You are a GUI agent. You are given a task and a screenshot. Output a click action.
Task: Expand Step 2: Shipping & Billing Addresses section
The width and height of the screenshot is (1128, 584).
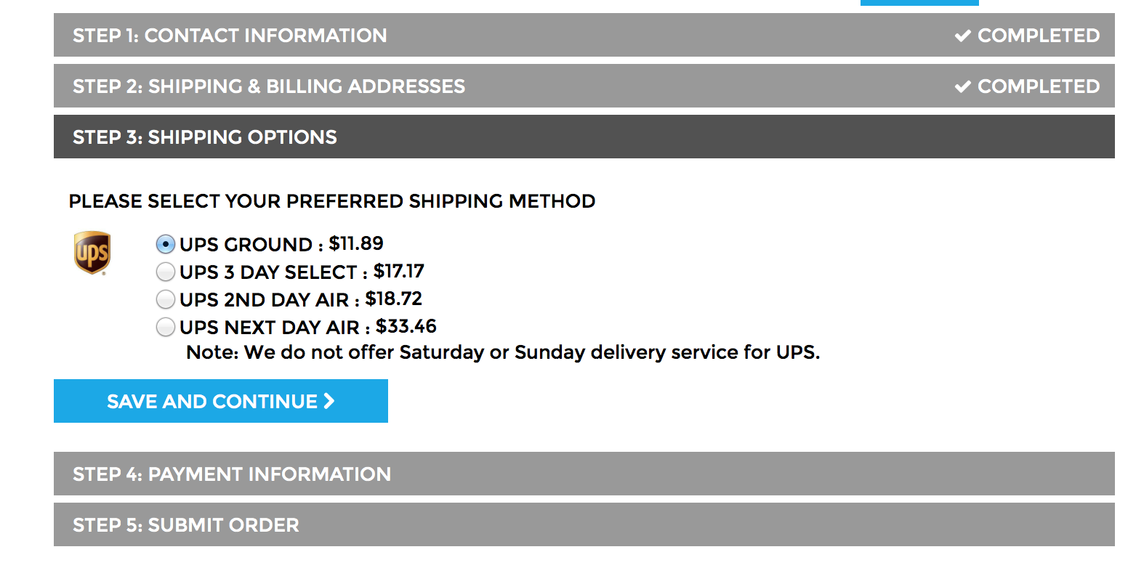coord(269,86)
